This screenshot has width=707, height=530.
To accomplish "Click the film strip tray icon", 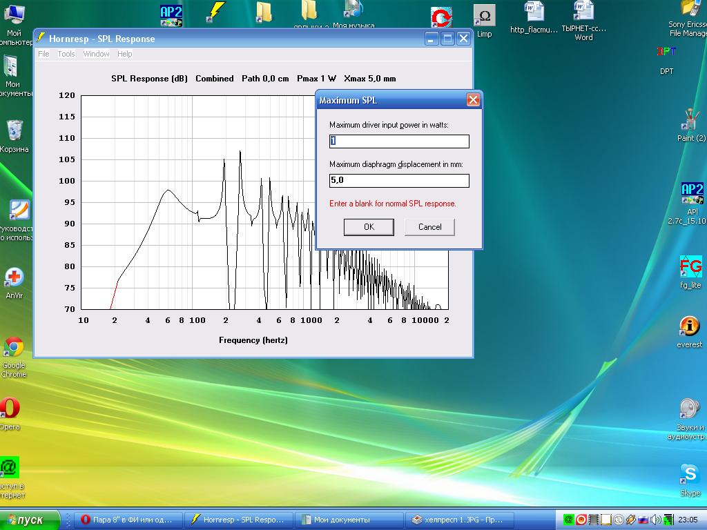I will click(594, 520).
